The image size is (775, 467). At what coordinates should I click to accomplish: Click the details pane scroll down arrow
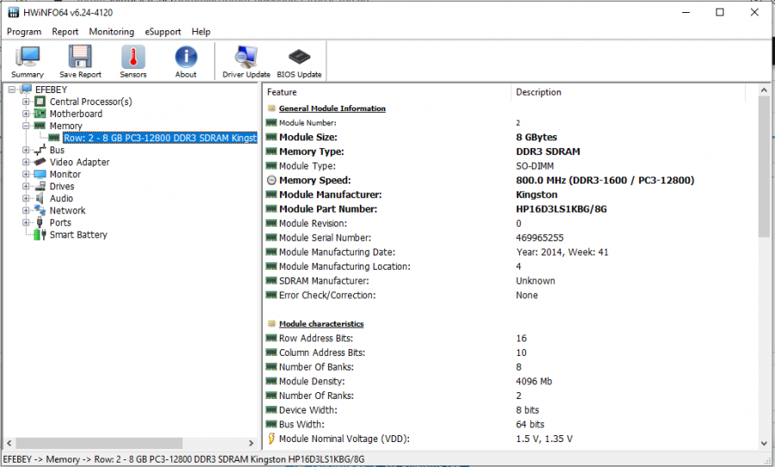764,443
